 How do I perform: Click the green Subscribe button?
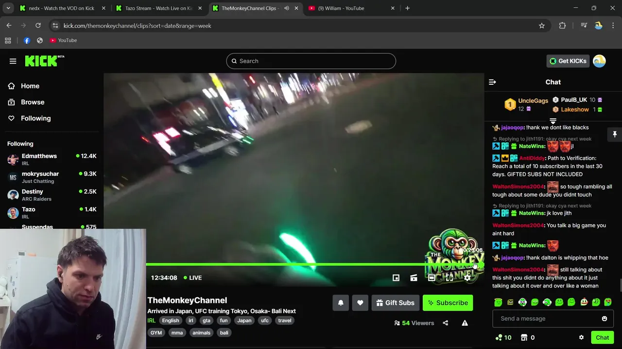click(448, 303)
